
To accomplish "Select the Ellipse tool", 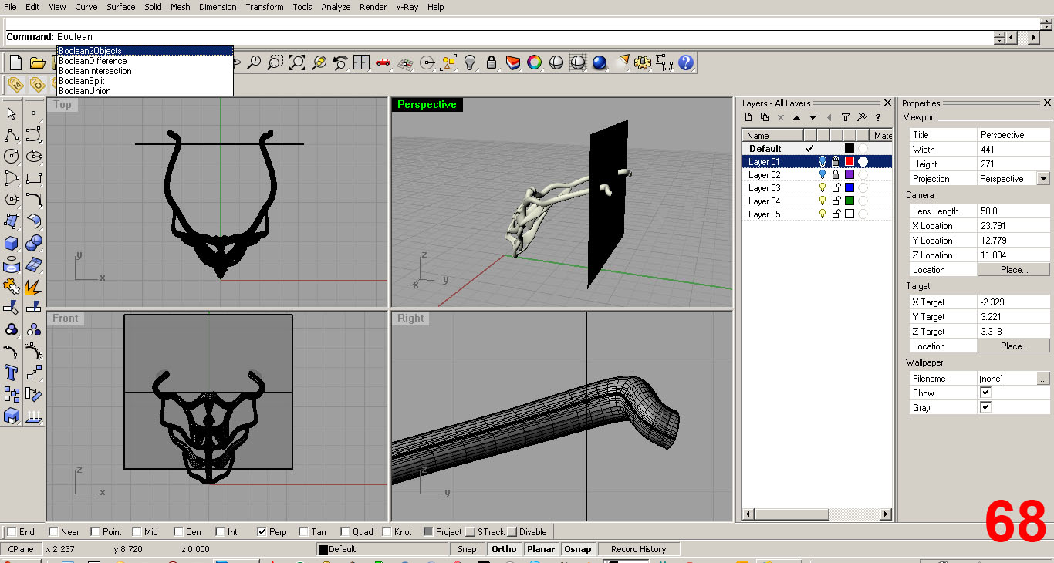I will [33, 157].
